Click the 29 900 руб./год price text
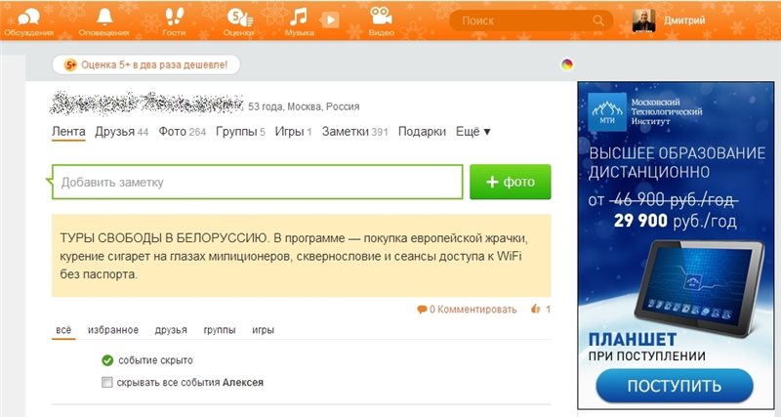 [x=675, y=220]
